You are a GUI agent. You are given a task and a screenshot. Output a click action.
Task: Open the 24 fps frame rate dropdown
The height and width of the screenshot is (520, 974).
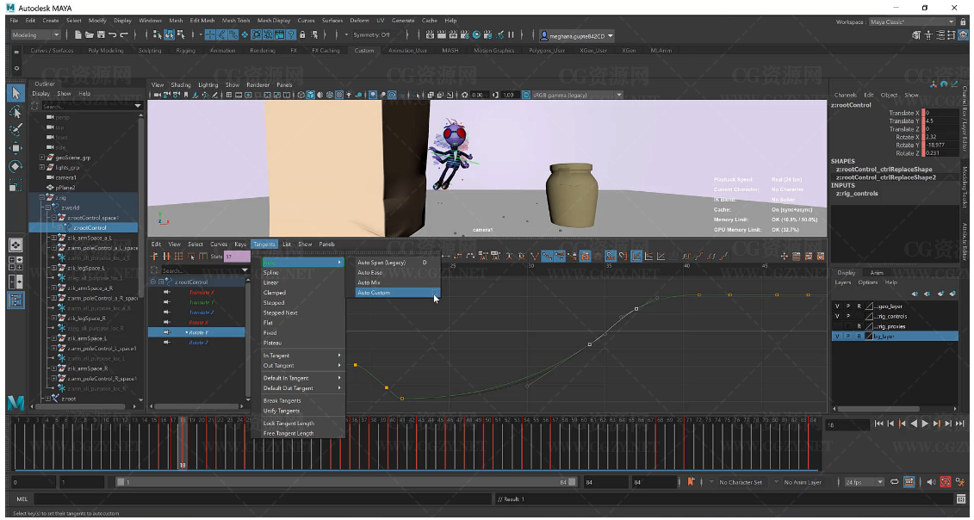click(865, 482)
